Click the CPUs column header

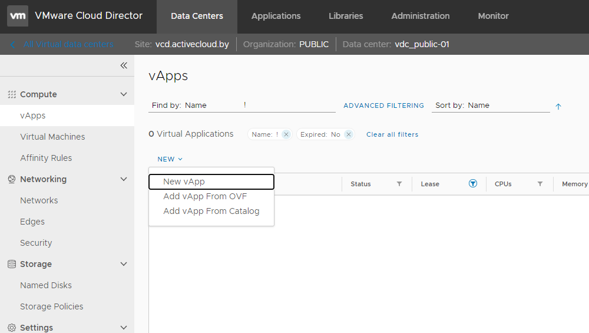tap(503, 184)
